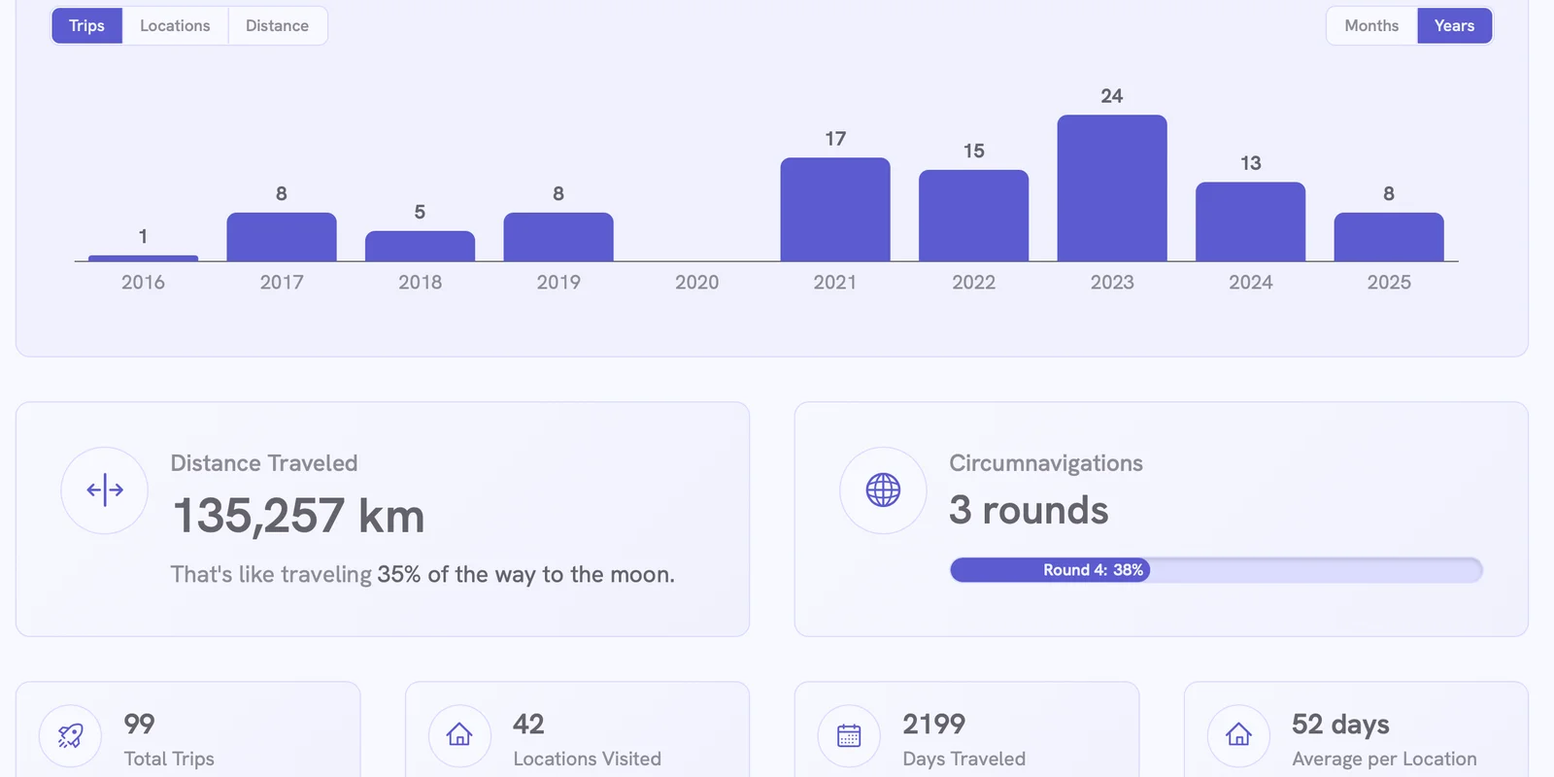Select the rocket icon in the 99 Total Trips card
This screenshot has height=777, width=1554.
click(x=71, y=735)
